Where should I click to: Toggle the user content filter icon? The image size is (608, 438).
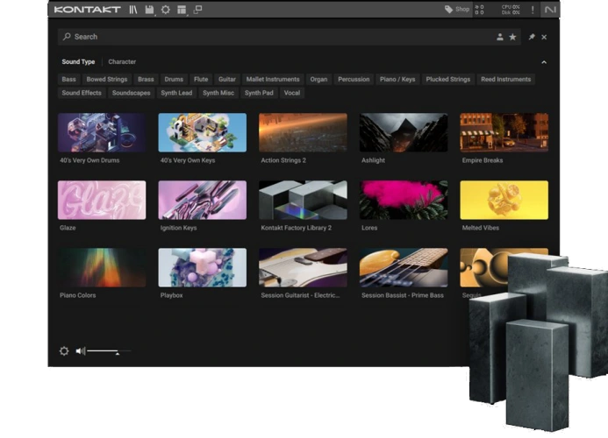(x=500, y=37)
